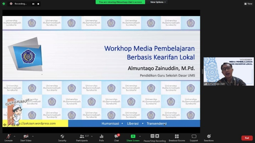Screen dimensions: 255x143
Task: Expand share options arrow beside Share Screen
Action: click(x=140, y=136)
